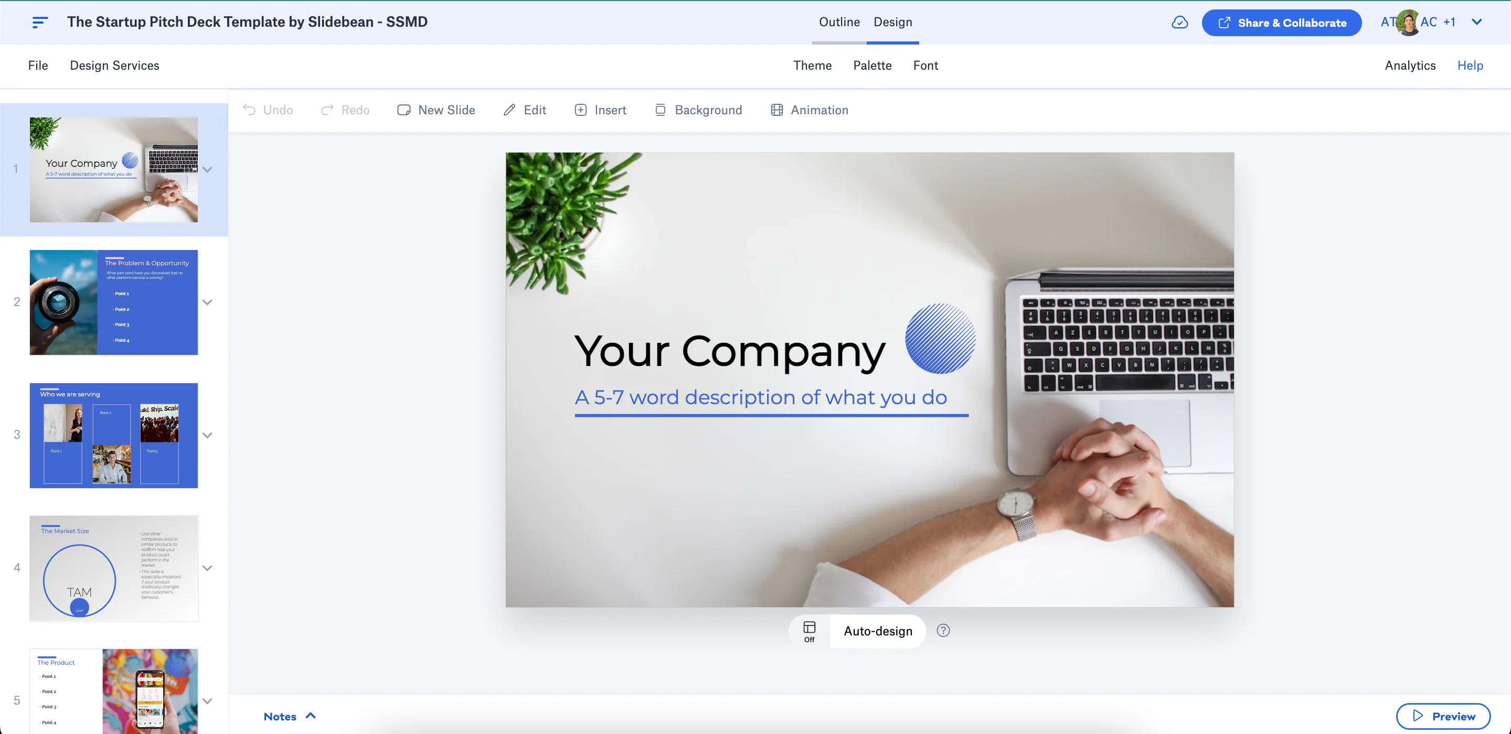
Task: Switch to the Outline tab
Action: tap(839, 22)
